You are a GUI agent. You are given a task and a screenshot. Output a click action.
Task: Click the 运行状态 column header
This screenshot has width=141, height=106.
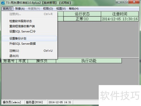pyautogui.click(x=82, y=14)
